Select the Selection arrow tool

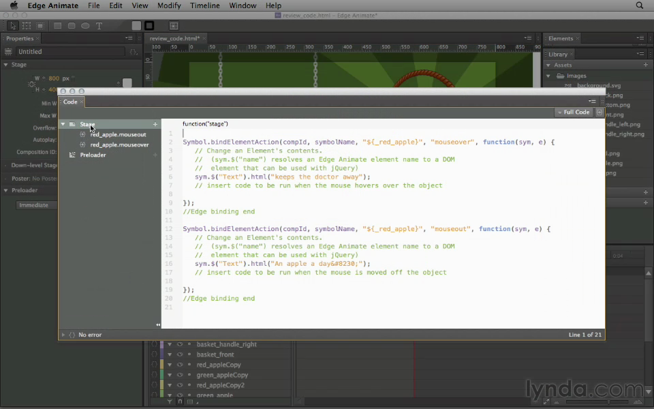point(13,26)
